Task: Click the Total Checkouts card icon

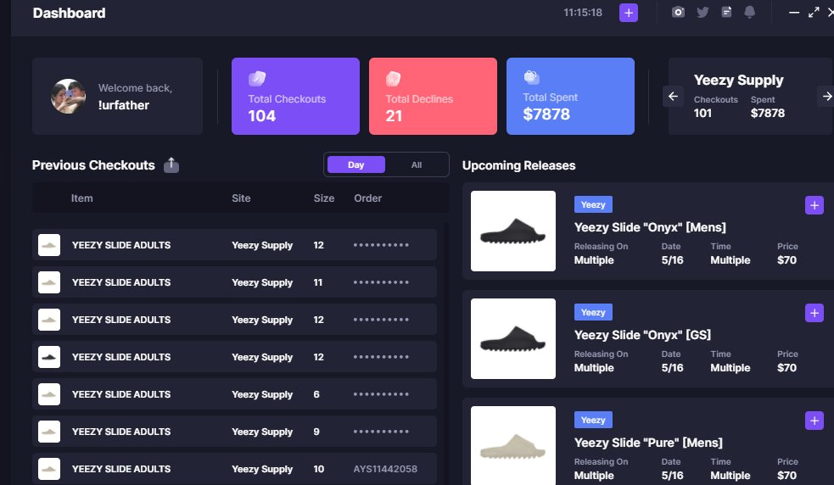Action: click(x=257, y=78)
